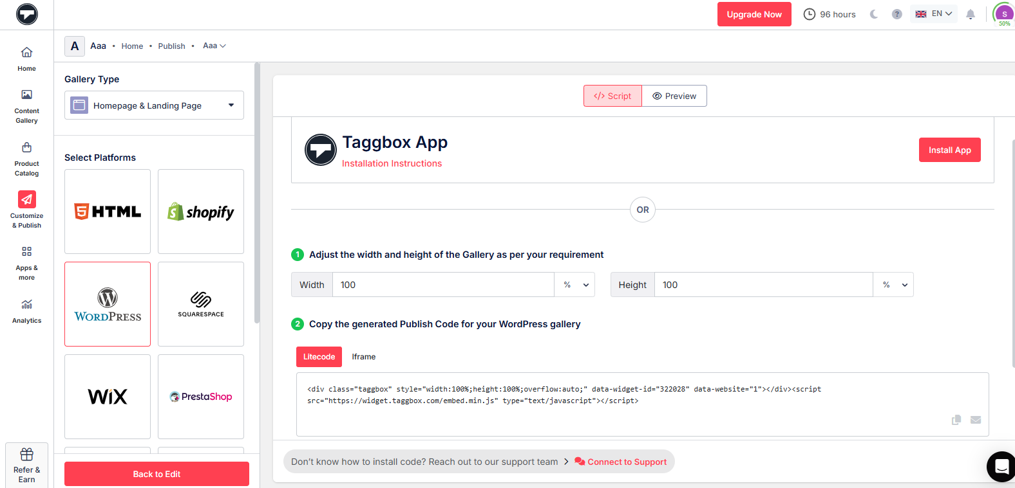Click the Back to Edit button
The image size is (1015, 488).
coord(157,474)
